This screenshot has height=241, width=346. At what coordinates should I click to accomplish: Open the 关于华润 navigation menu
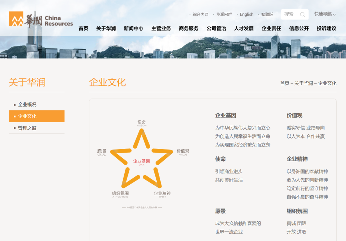tap(106, 28)
